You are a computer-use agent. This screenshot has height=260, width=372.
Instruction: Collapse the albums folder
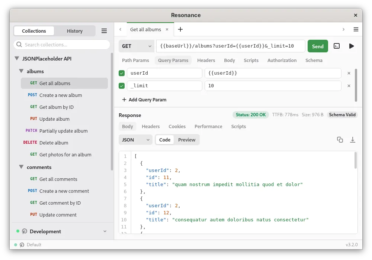[x=21, y=71]
